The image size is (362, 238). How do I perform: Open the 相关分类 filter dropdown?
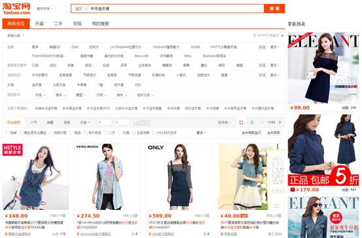tap(146, 95)
